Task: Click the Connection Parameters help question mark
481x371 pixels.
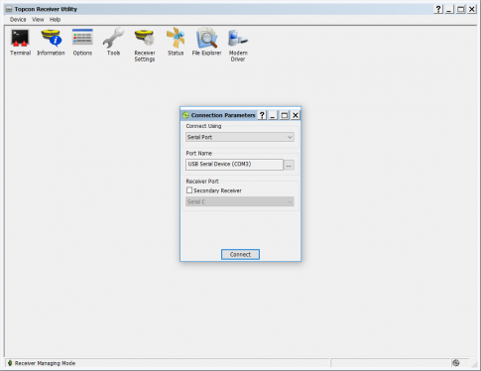Action: click(262, 115)
